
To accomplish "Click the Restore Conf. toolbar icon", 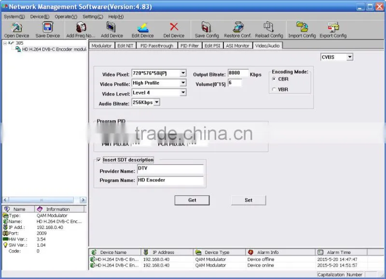I will point(238,27).
